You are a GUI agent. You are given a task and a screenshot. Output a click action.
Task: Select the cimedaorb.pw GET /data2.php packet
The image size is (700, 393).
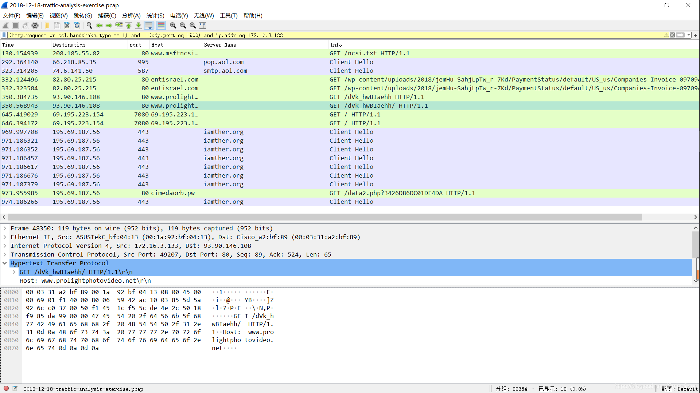(x=349, y=193)
